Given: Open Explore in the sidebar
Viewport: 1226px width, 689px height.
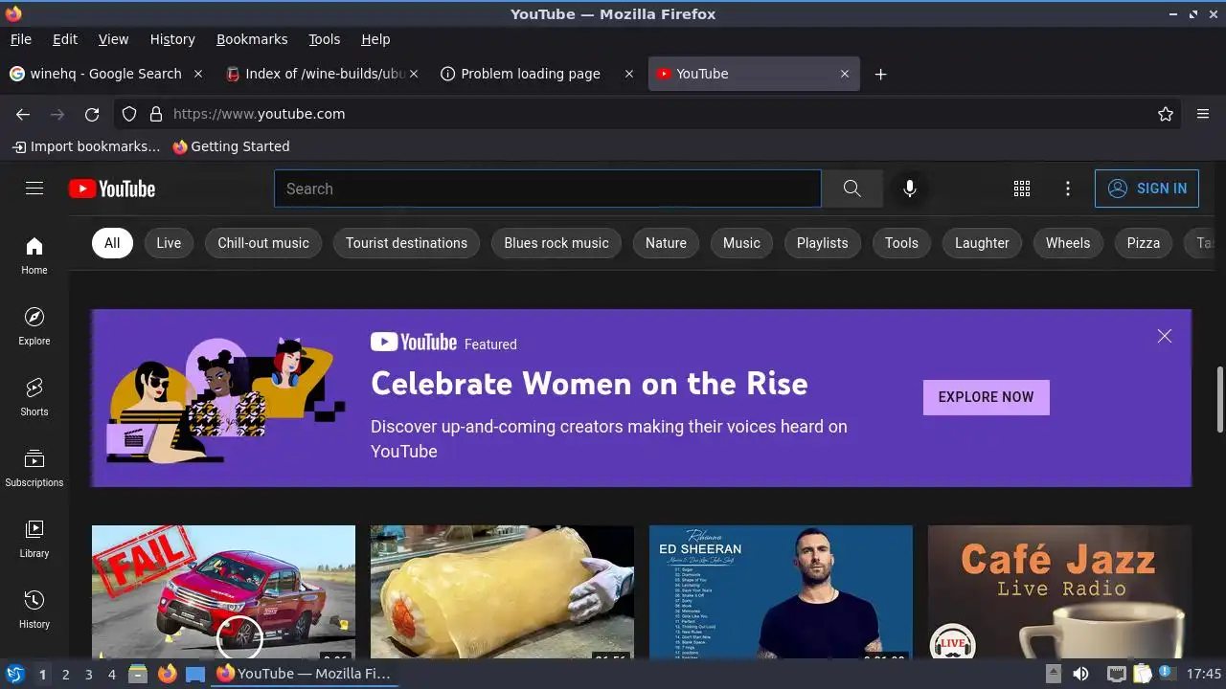Looking at the screenshot, I should (x=34, y=326).
